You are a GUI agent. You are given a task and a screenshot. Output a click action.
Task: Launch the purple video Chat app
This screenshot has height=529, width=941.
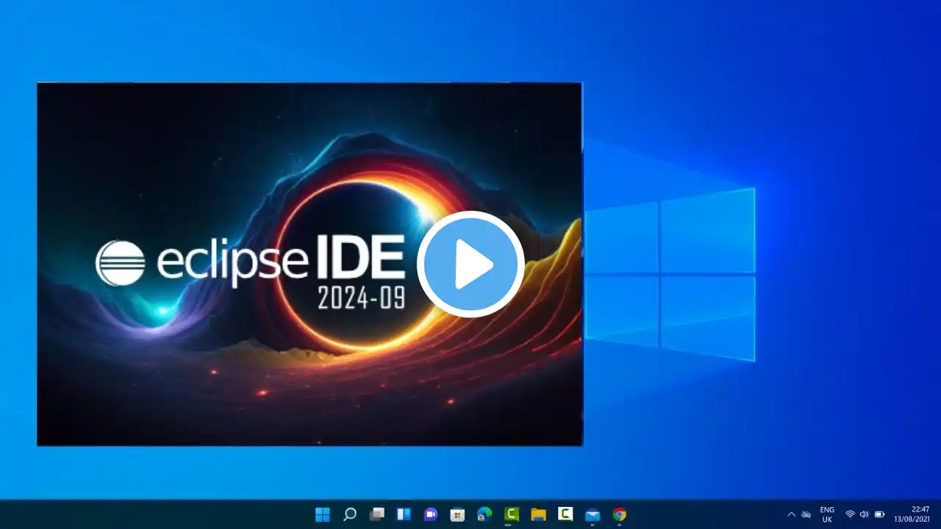[431, 514]
